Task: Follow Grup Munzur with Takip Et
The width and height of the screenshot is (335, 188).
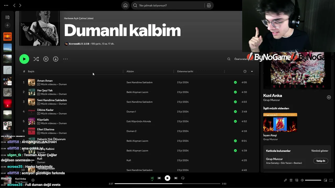Action: [x=321, y=161]
